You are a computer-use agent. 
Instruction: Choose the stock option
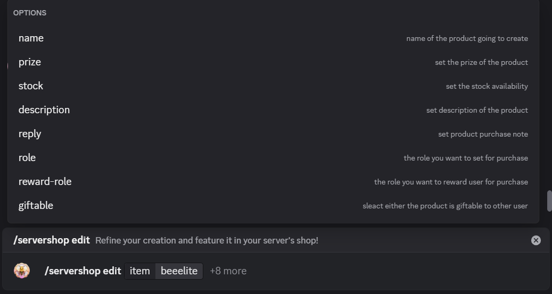pyautogui.click(x=31, y=86)
